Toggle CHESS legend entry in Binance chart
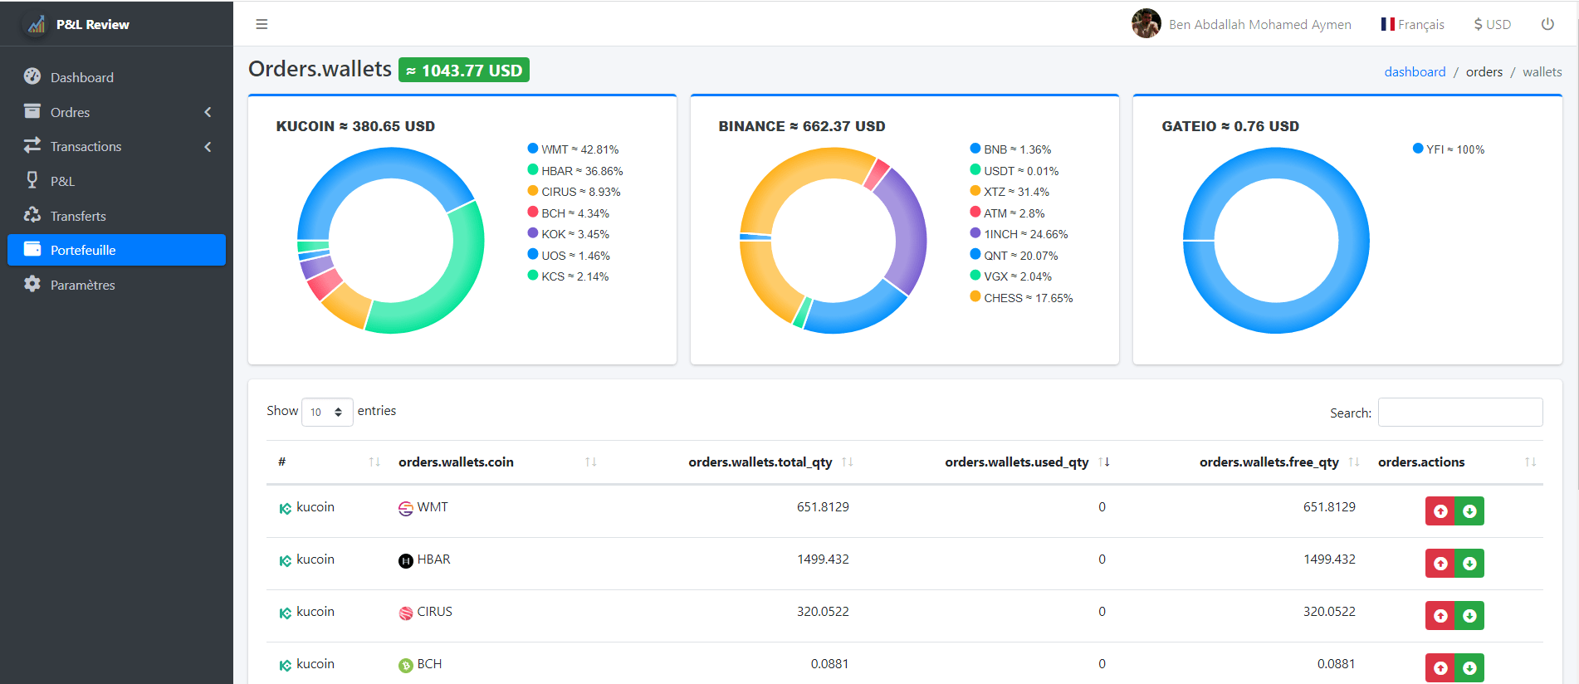This screenshot has width=1579, height=684. coord(1021,298)
